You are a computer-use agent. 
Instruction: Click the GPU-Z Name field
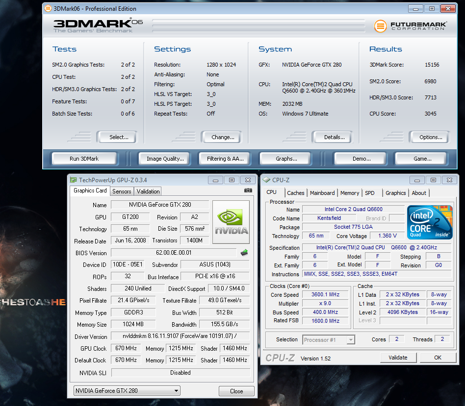(x=160, y=205)
